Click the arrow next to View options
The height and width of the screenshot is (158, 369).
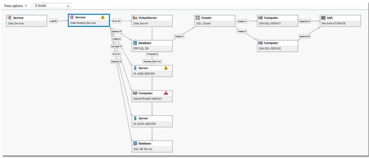pyautogui.click(x=26, y=6)
